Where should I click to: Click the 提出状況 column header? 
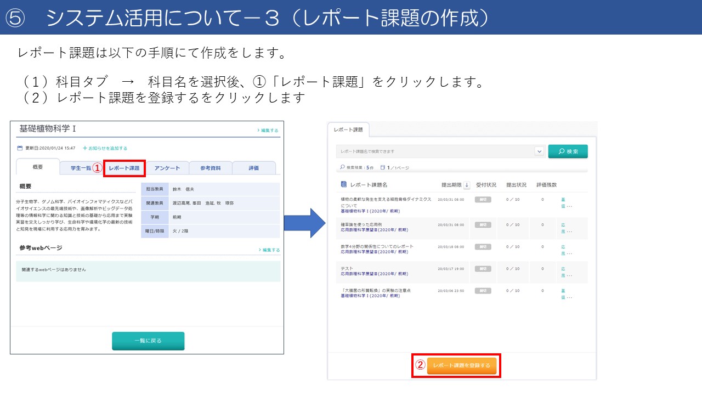tap(516, 185)
